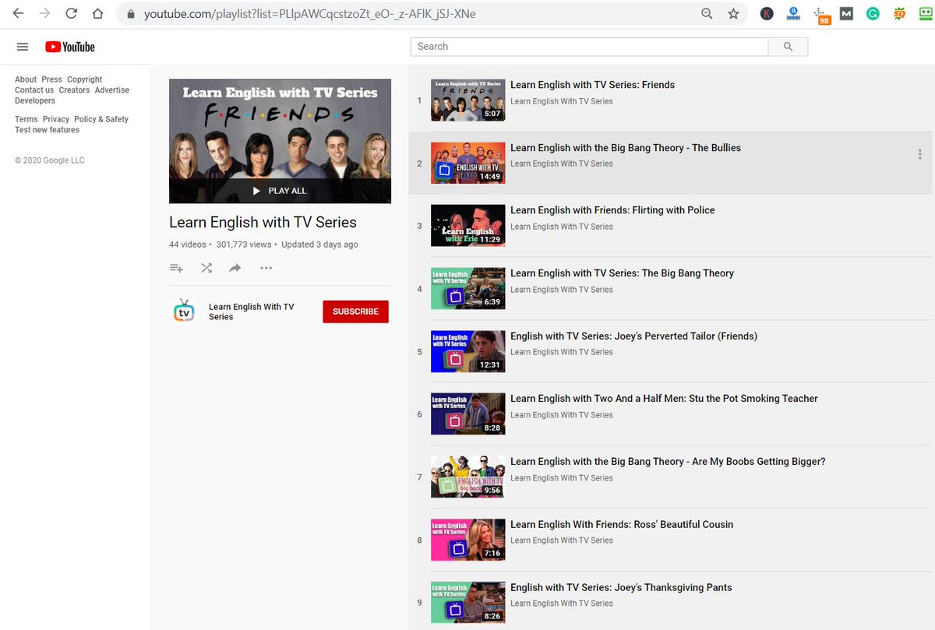
Task: Open the M extension icon
Action: (x=846, y=13)
